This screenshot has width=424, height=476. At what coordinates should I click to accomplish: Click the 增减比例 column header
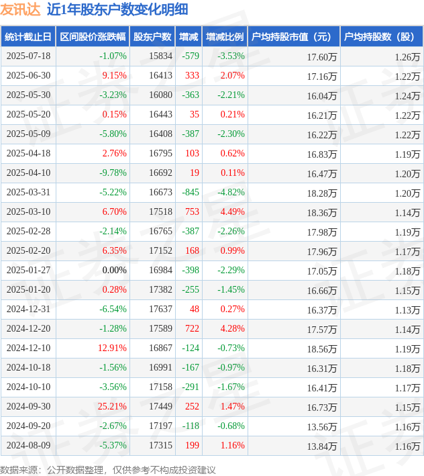coord(225,37)
